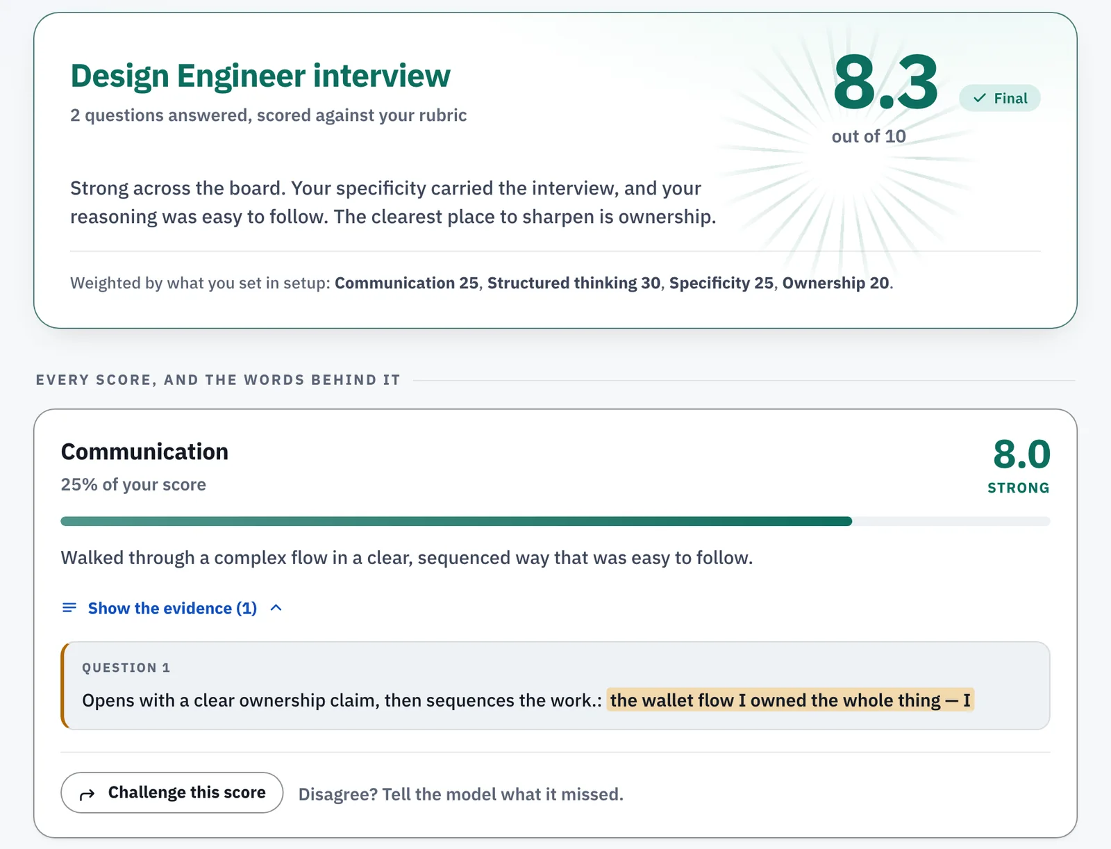Click the Structured thinking 30 weight

(574, 283)
